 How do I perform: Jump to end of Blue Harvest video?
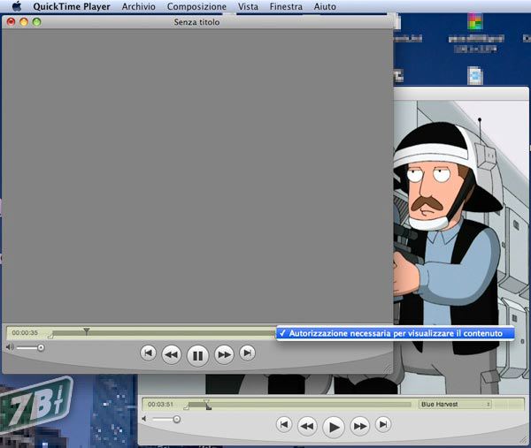point(383,425)
